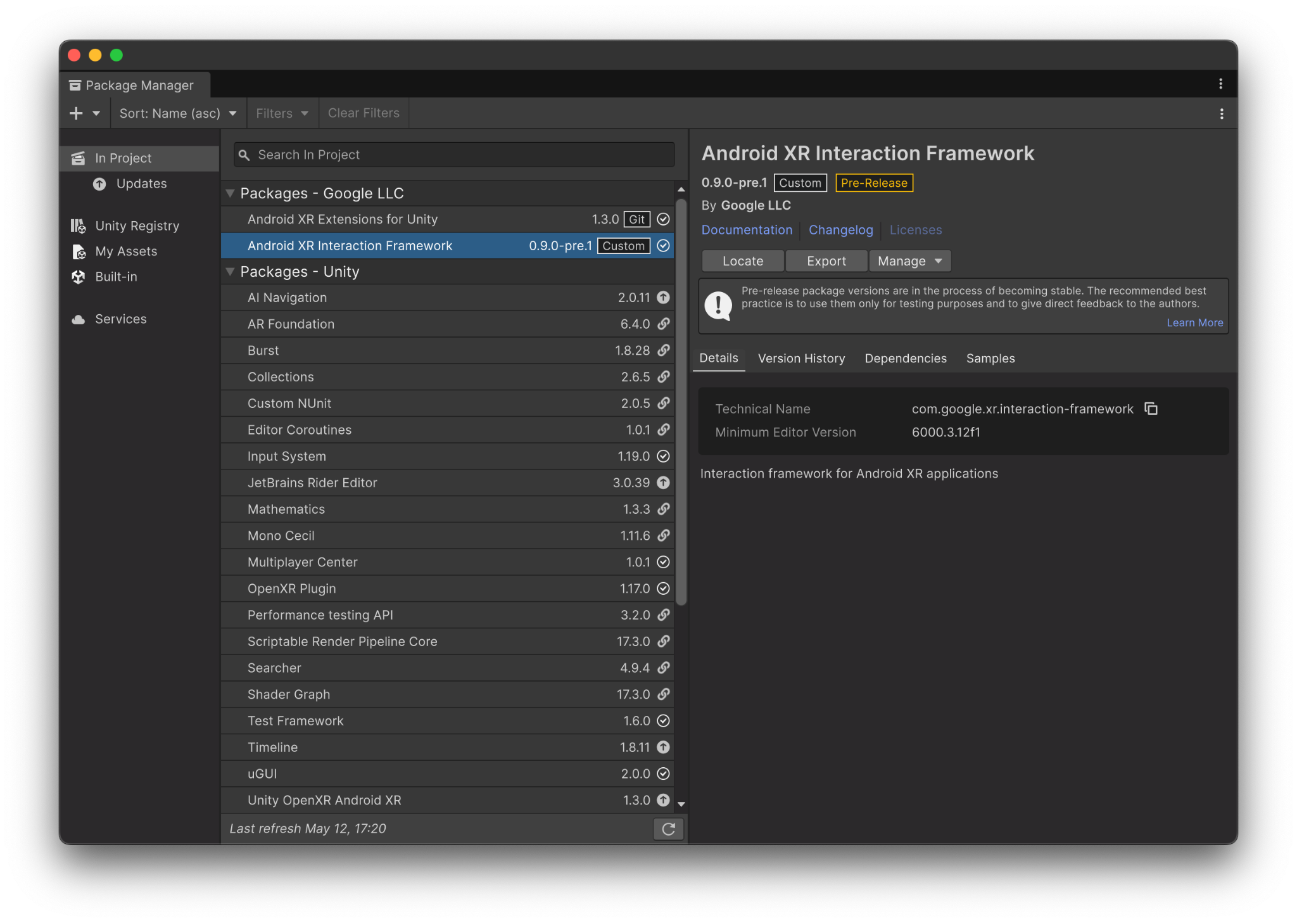Click link icon for Scriptable Render Pipeline Core
This screenshot has height=923, width=1297.
[663, 642]
